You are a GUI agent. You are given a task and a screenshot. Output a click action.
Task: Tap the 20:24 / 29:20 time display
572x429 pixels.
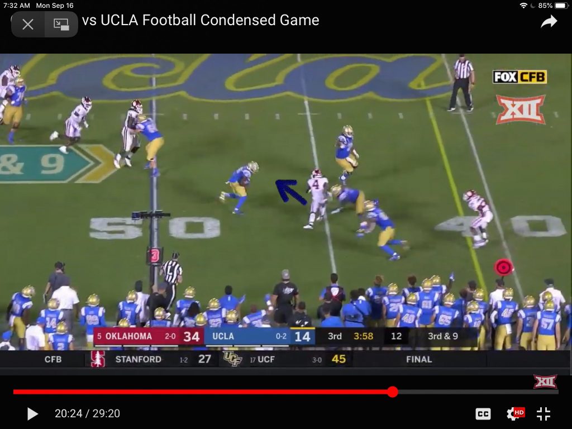pyautogui.click(x=87, y=413)
